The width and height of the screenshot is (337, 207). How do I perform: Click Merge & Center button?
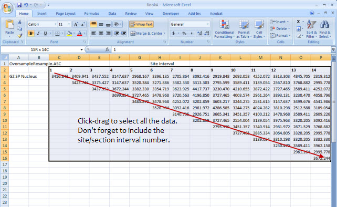click(148, 33)
